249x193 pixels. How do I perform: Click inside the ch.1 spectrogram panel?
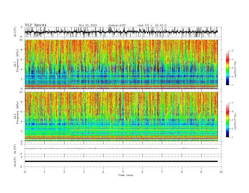[x=121, y=64]
